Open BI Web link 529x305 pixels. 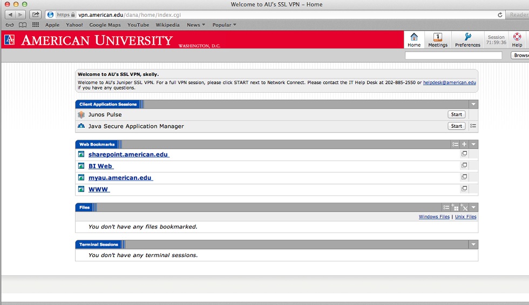(100, 166)
